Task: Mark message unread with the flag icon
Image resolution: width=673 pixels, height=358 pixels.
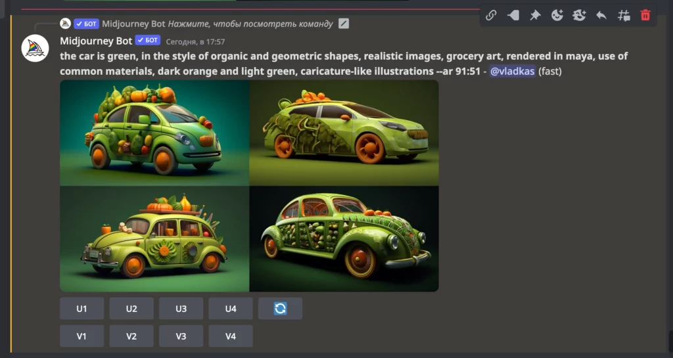Action: 513,15
